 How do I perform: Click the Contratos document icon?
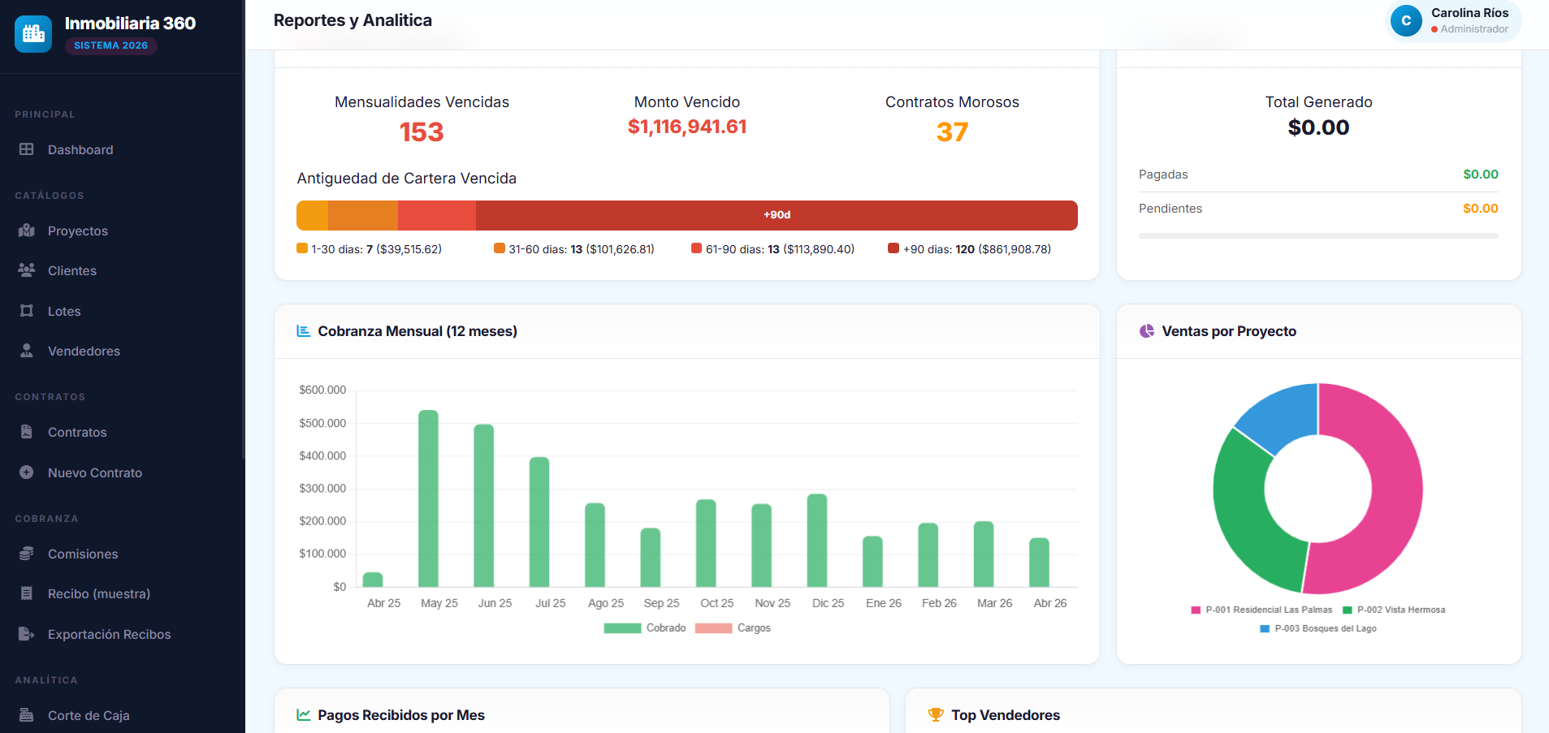27,432
